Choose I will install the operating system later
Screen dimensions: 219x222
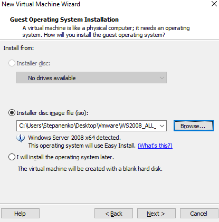(x=12, y=157)
